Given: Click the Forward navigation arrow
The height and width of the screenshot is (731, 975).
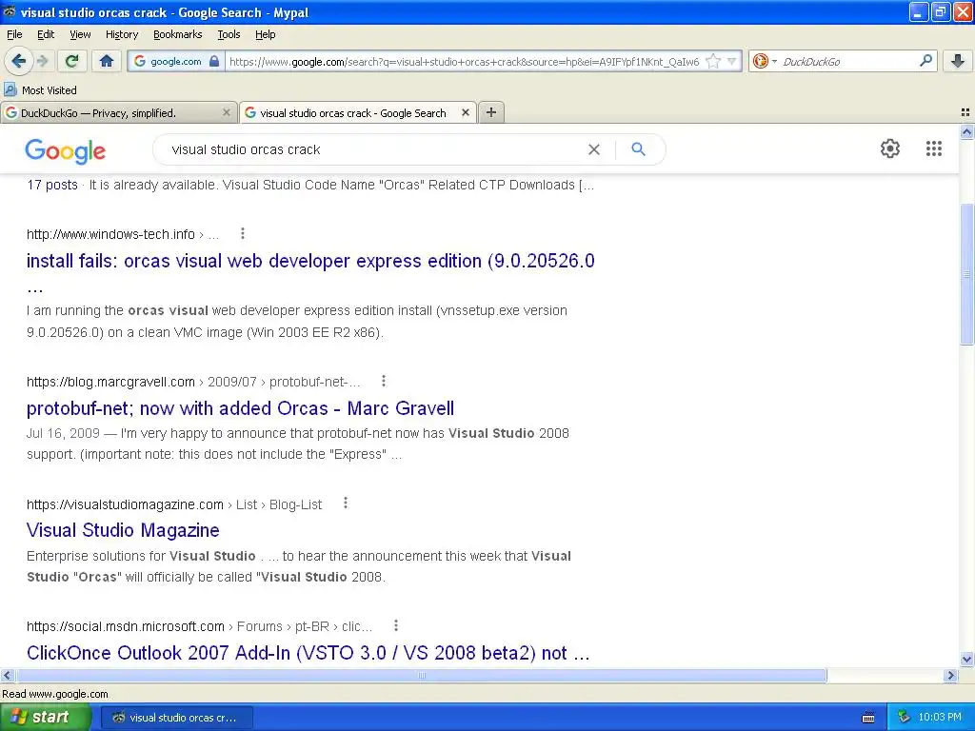Looking at the screenshot, I should (43, 61).
